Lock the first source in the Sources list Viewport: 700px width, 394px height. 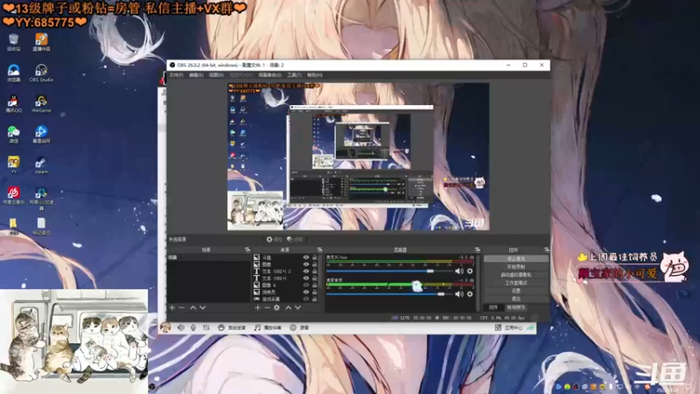[x=315, y=257]
